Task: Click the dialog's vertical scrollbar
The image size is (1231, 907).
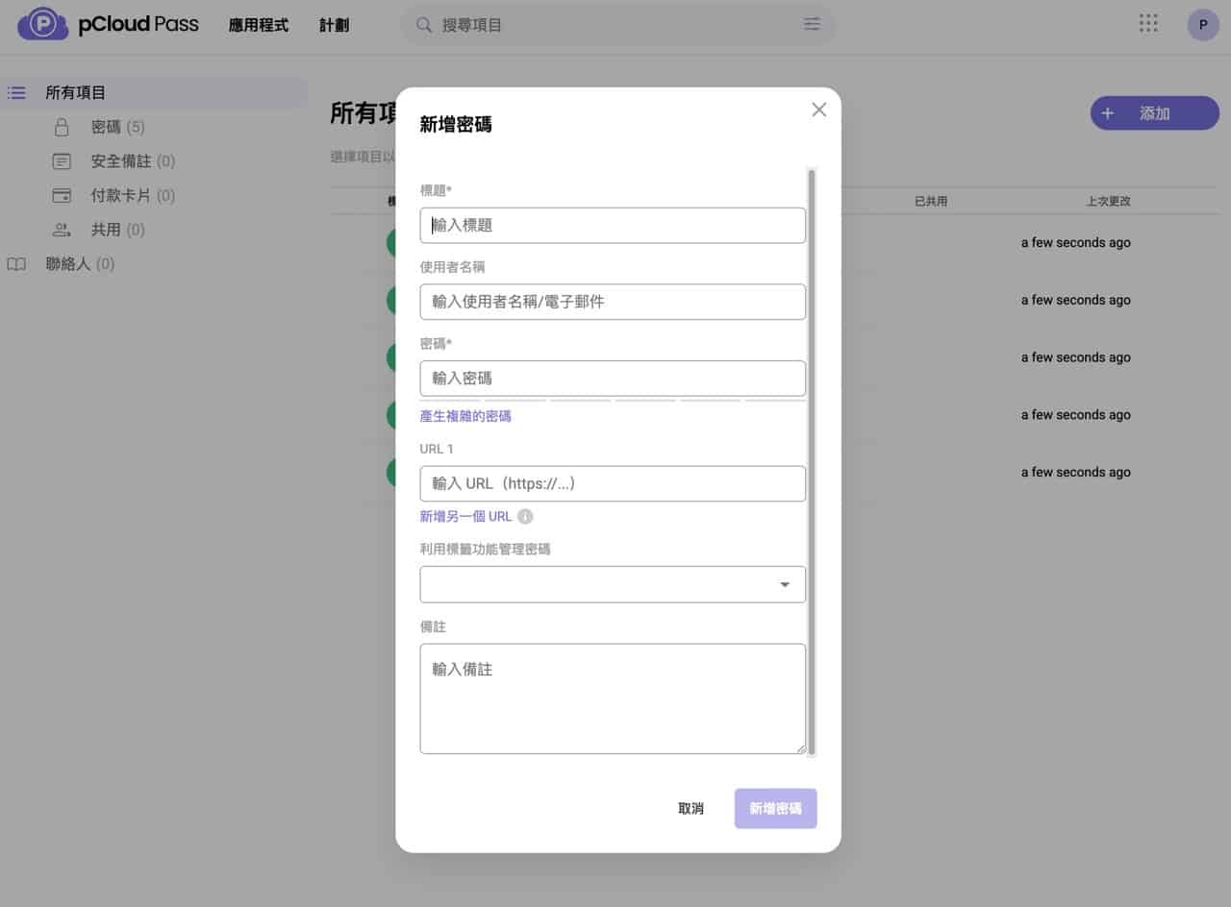Action: [x=812, y=461]
